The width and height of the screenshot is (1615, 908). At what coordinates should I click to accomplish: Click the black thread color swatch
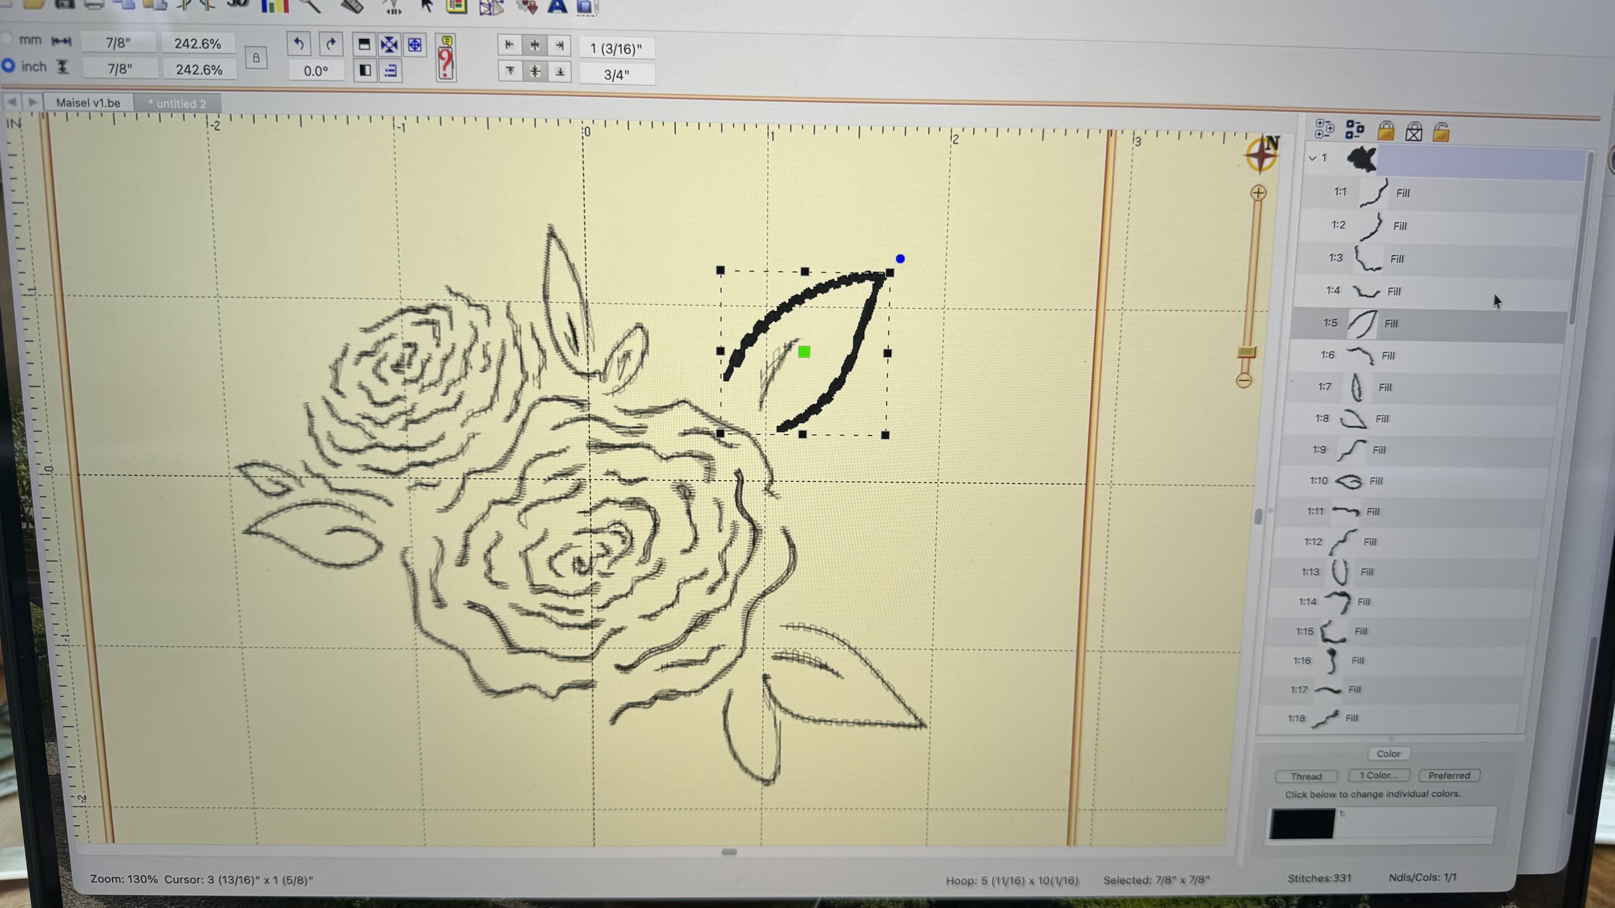click(x=1302, y=824)
